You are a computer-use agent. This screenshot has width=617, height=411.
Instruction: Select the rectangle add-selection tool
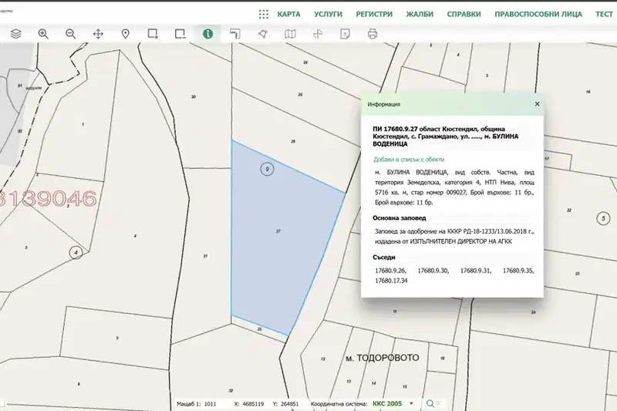coord(153,34)
